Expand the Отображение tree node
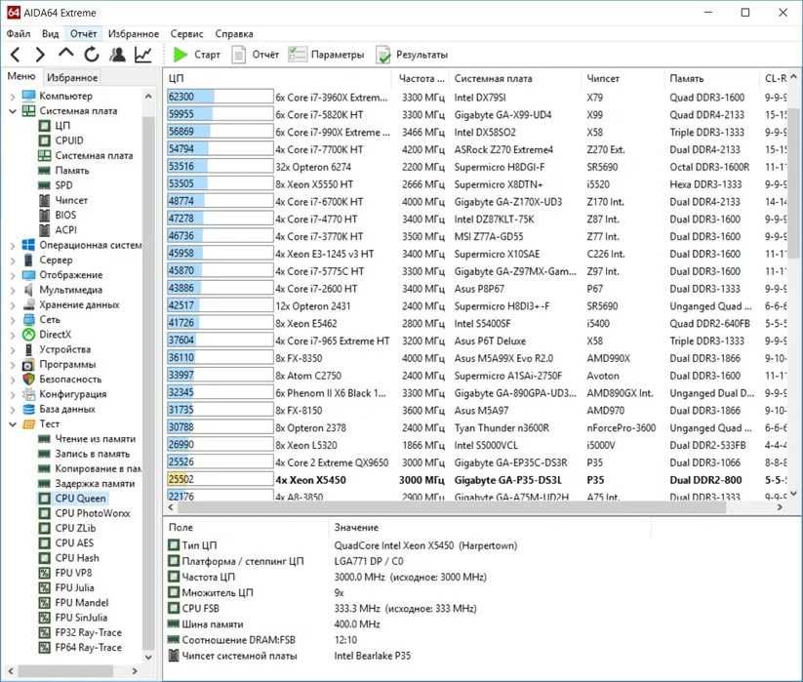The image size is (803, 682). (x=13, y=275)
